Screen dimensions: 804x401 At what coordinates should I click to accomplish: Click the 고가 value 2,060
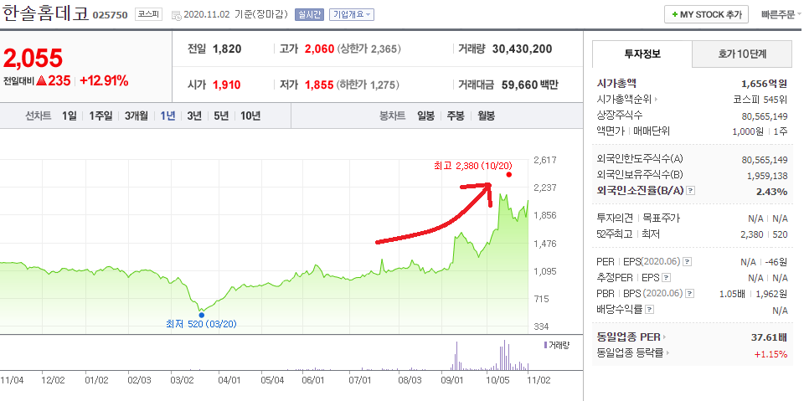pyautogui.click(x=319, y=49)
